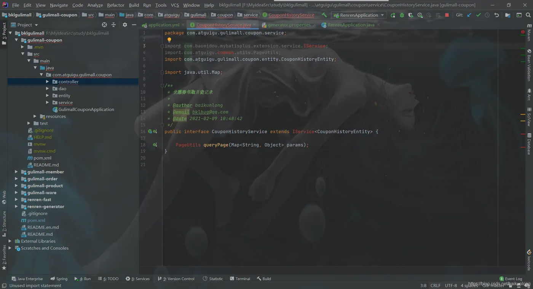Start debugging with the green bug icon
Screen dimensions: 533x289
coord(402,15)
